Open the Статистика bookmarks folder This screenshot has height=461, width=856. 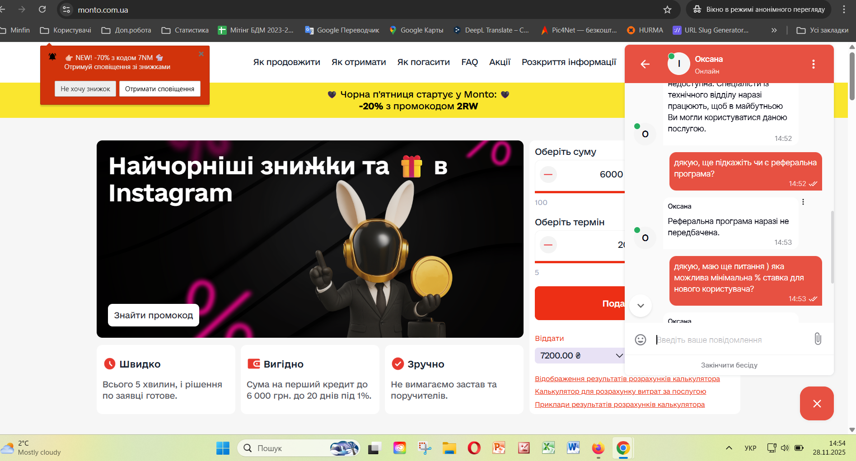point(185,30)
